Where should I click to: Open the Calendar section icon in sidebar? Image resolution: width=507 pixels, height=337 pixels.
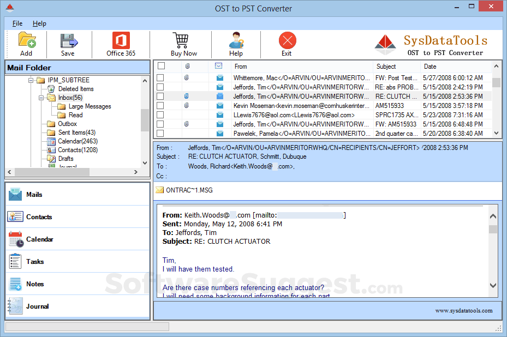click(15, 239)
